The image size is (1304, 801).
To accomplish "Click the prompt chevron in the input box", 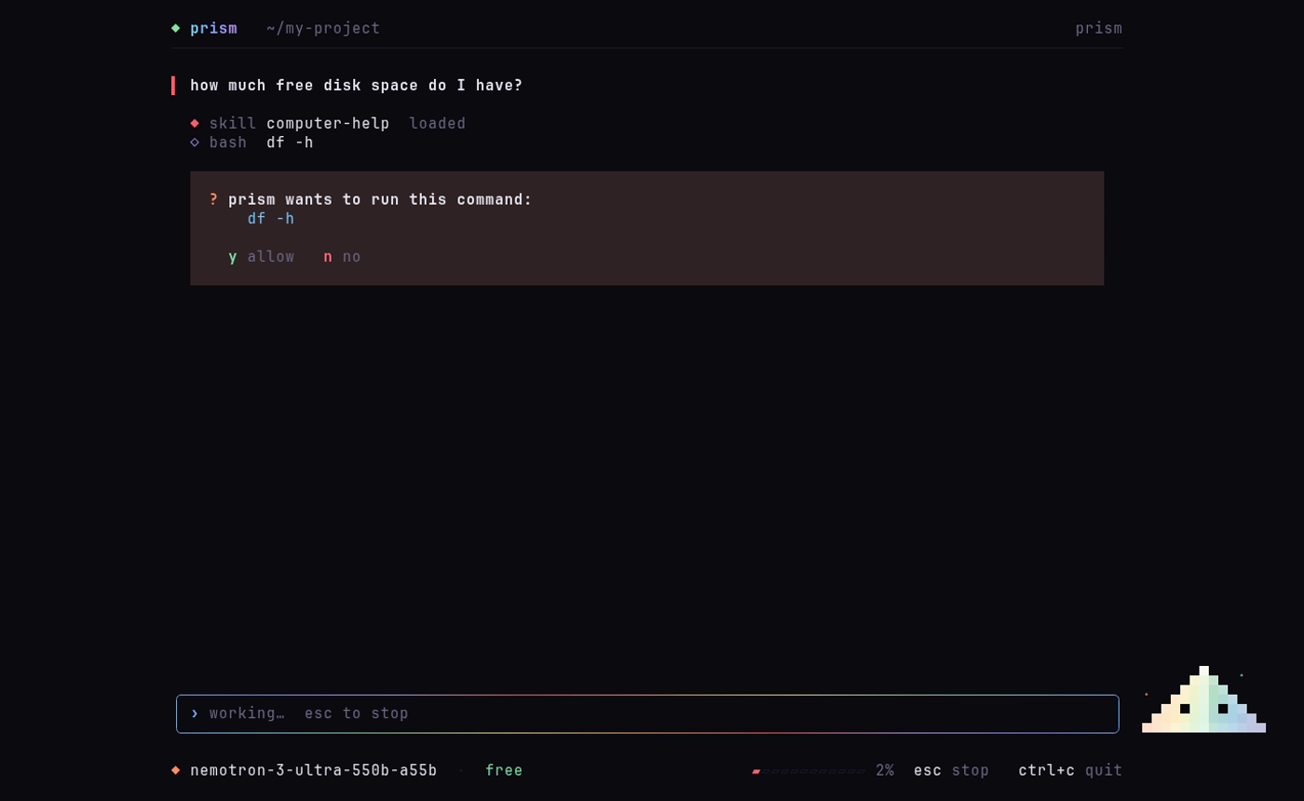I will tap(195, 713).
